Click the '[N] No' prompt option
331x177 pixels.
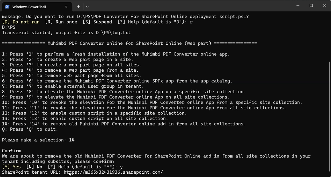35,167
